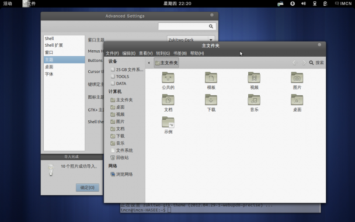The height and width of the screenshot is (222, 355).
Task: Open the 图片 folder in the main pane
Action: pos(297,78)
